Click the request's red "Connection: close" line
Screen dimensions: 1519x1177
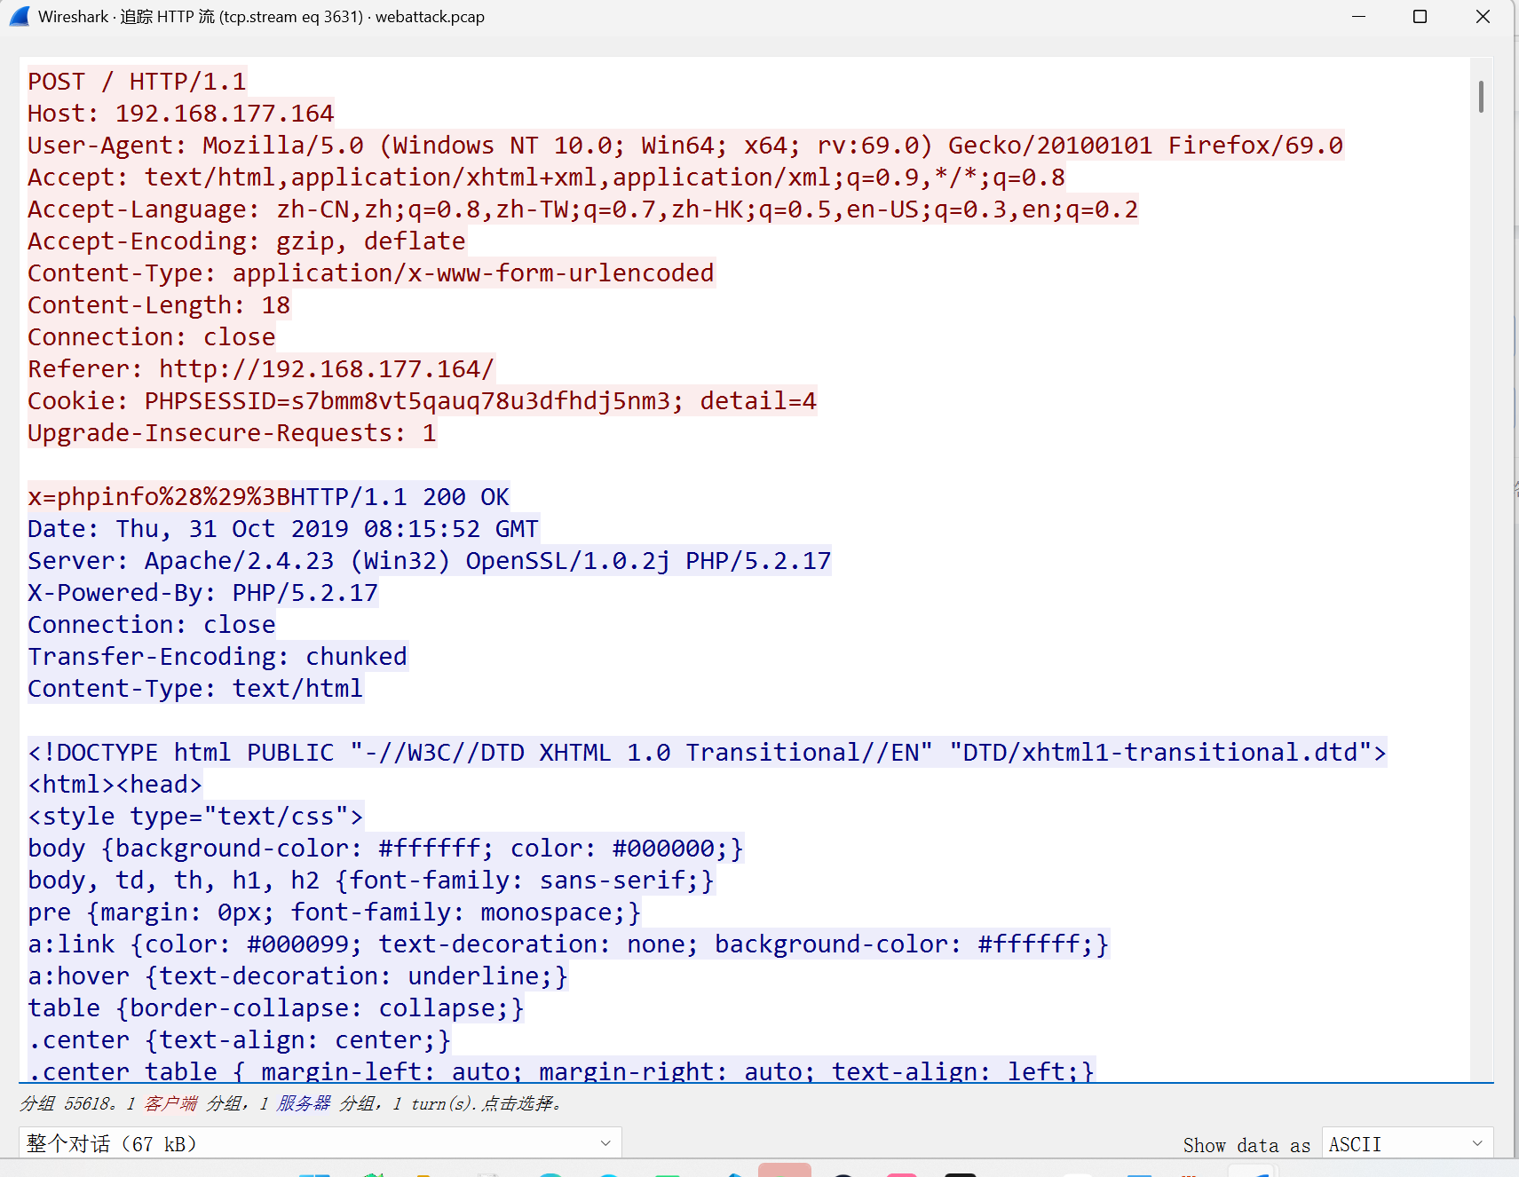[152, 337]
